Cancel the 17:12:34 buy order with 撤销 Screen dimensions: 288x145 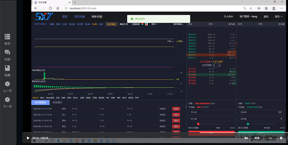tap(176, 115)
